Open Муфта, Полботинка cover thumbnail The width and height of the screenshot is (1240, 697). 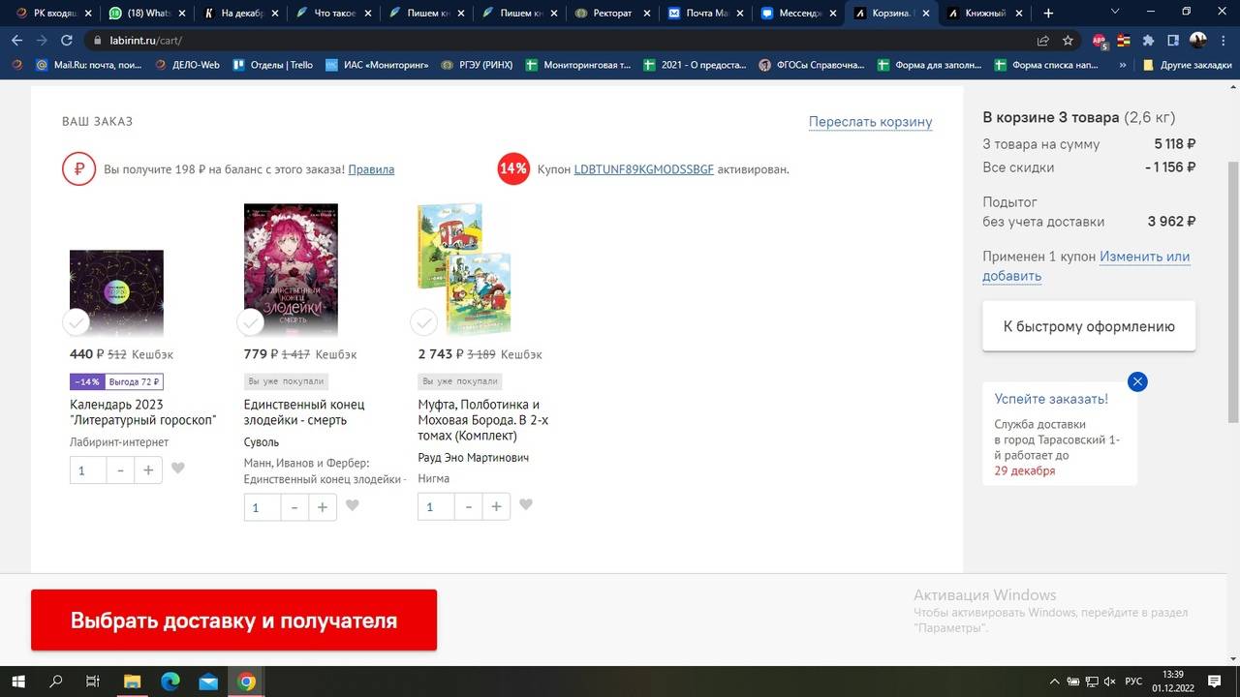[x=464, y=269]
